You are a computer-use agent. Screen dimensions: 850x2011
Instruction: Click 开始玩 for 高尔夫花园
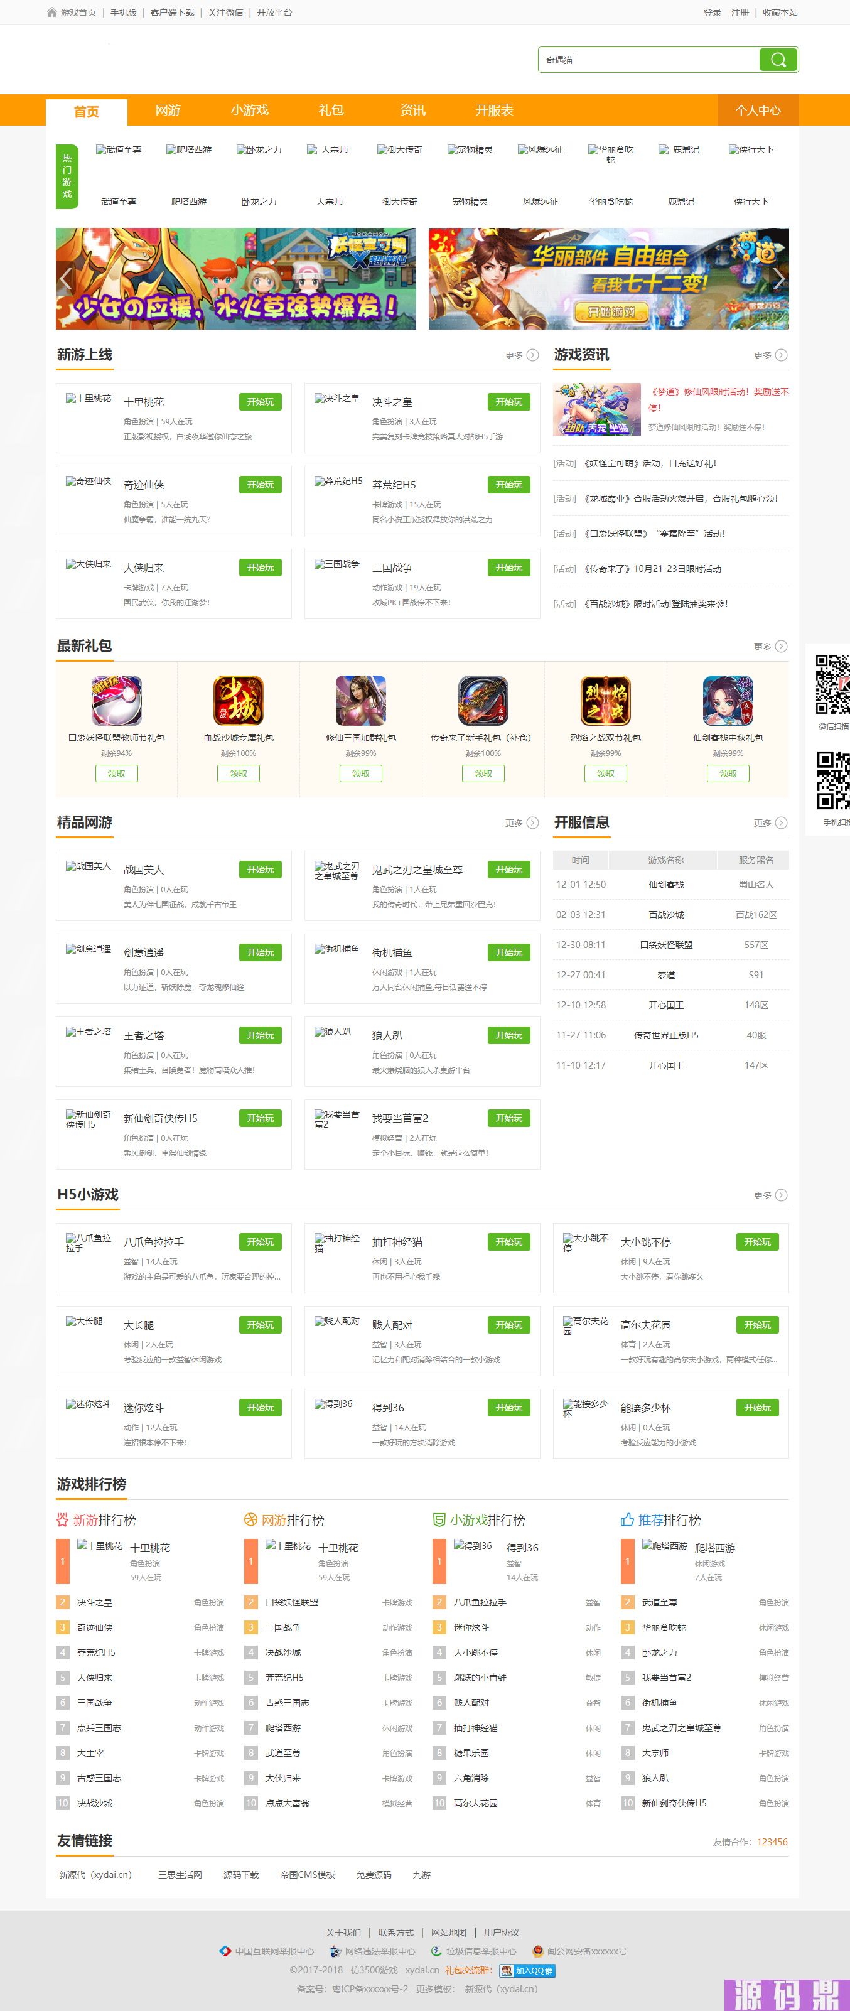point(757,1325)
